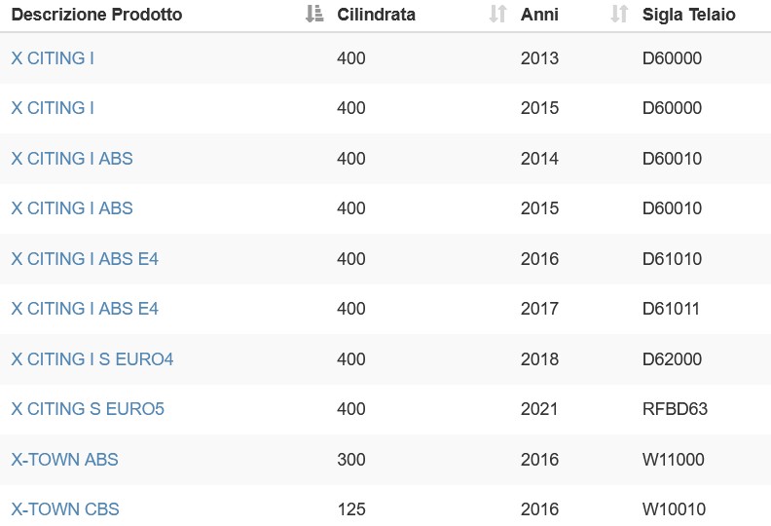The width and height of the screenshot is (771, 526).
Task: Select the W11000 frame code cell
Action: tap(673, 460)
